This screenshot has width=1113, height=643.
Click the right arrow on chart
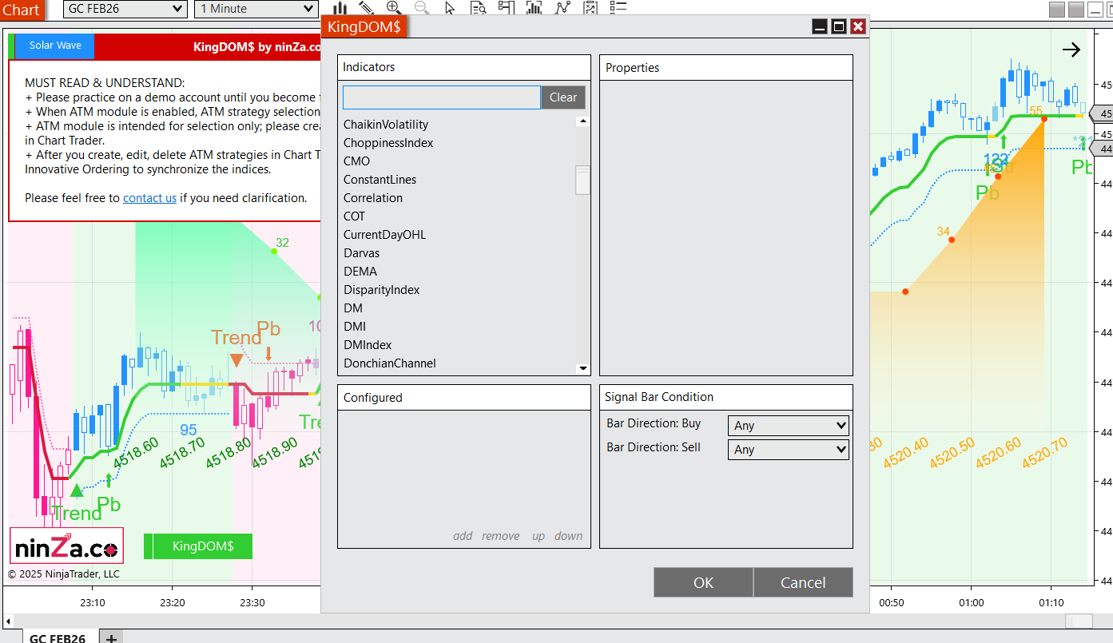click(x=1071, y=50)
